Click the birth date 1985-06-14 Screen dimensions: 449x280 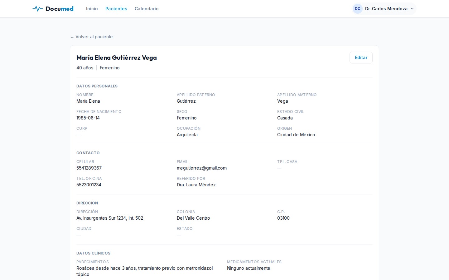point(88,118)
